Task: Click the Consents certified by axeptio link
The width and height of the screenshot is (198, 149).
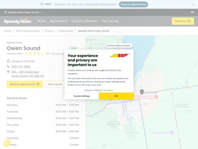Action: pyautogui.click(x=99, y=90)
